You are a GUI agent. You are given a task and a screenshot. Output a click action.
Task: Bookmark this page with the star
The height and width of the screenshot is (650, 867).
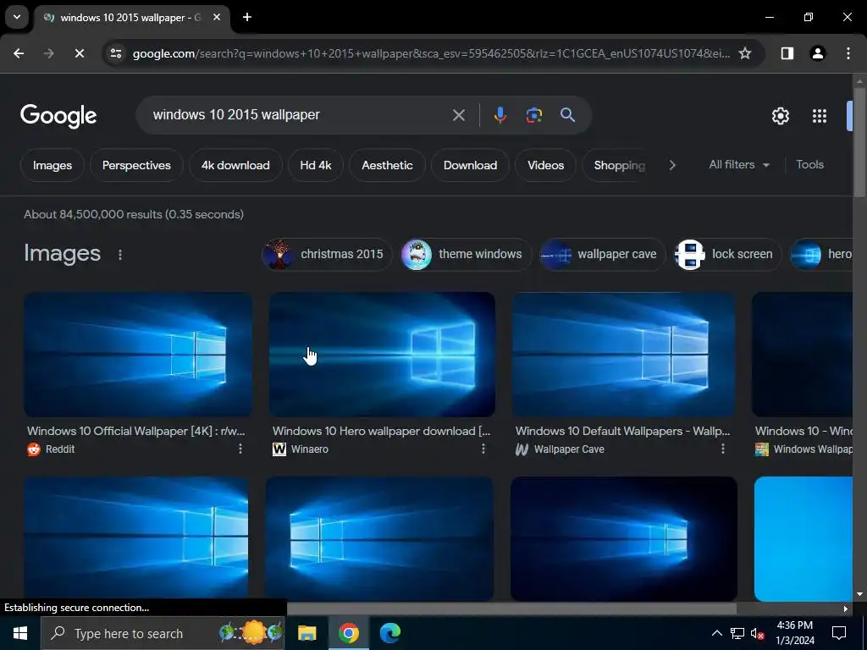745,53
